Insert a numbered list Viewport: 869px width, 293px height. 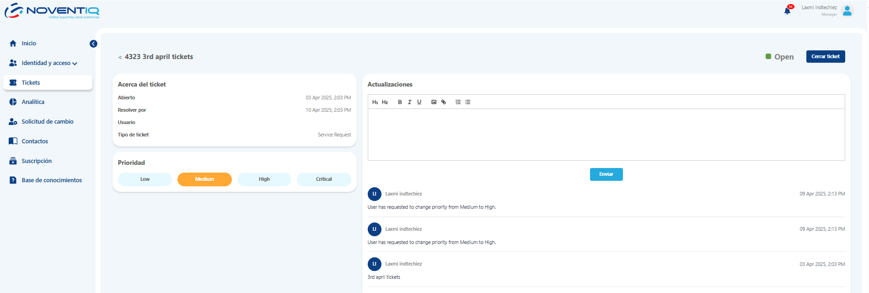(458, 102)
